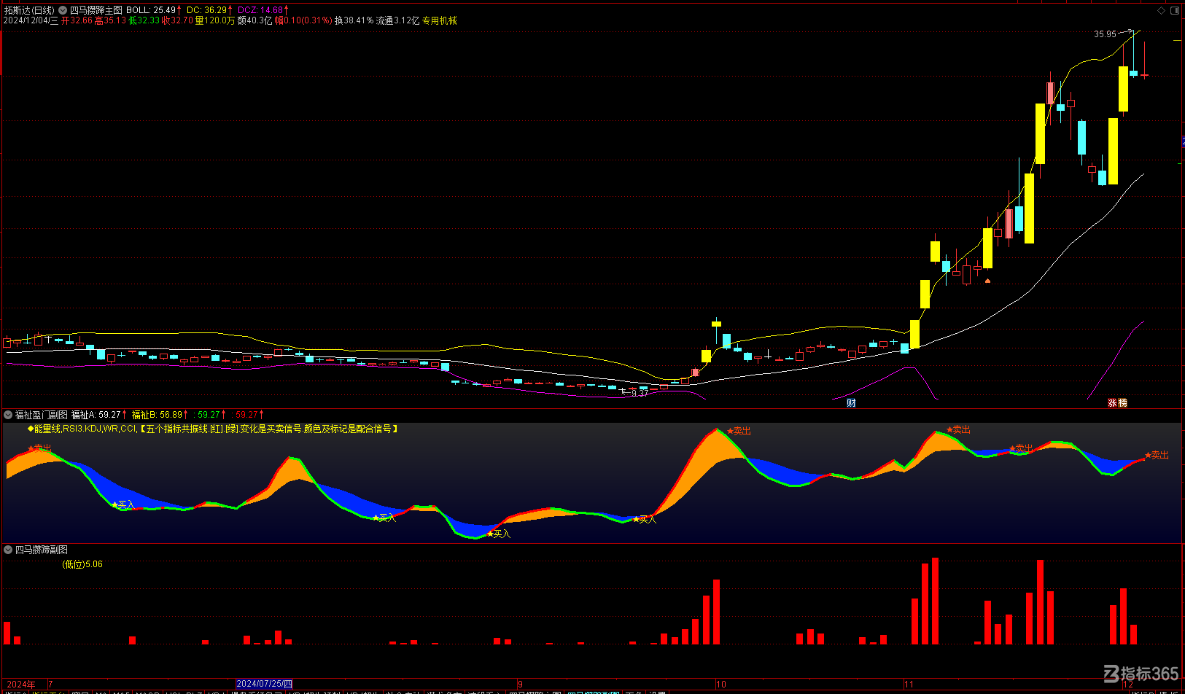Click the BOLL: 25.49 value
This screenshot has height=694, width=1185.
(151, 10)
